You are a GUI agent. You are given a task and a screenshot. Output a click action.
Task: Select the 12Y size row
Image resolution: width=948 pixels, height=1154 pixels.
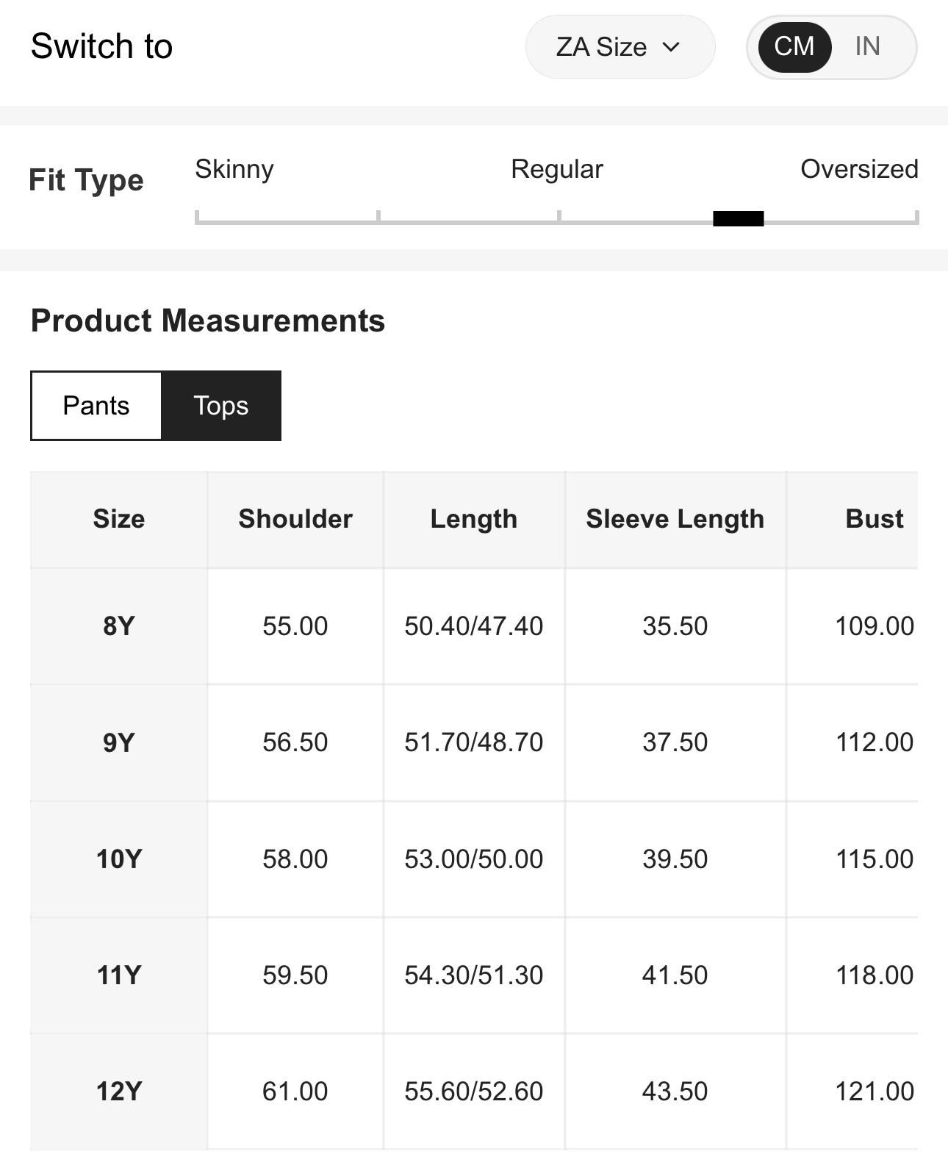coord(118,1092)
